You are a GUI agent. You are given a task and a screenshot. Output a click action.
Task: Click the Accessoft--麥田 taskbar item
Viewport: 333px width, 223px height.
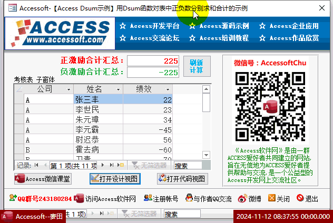33,217
